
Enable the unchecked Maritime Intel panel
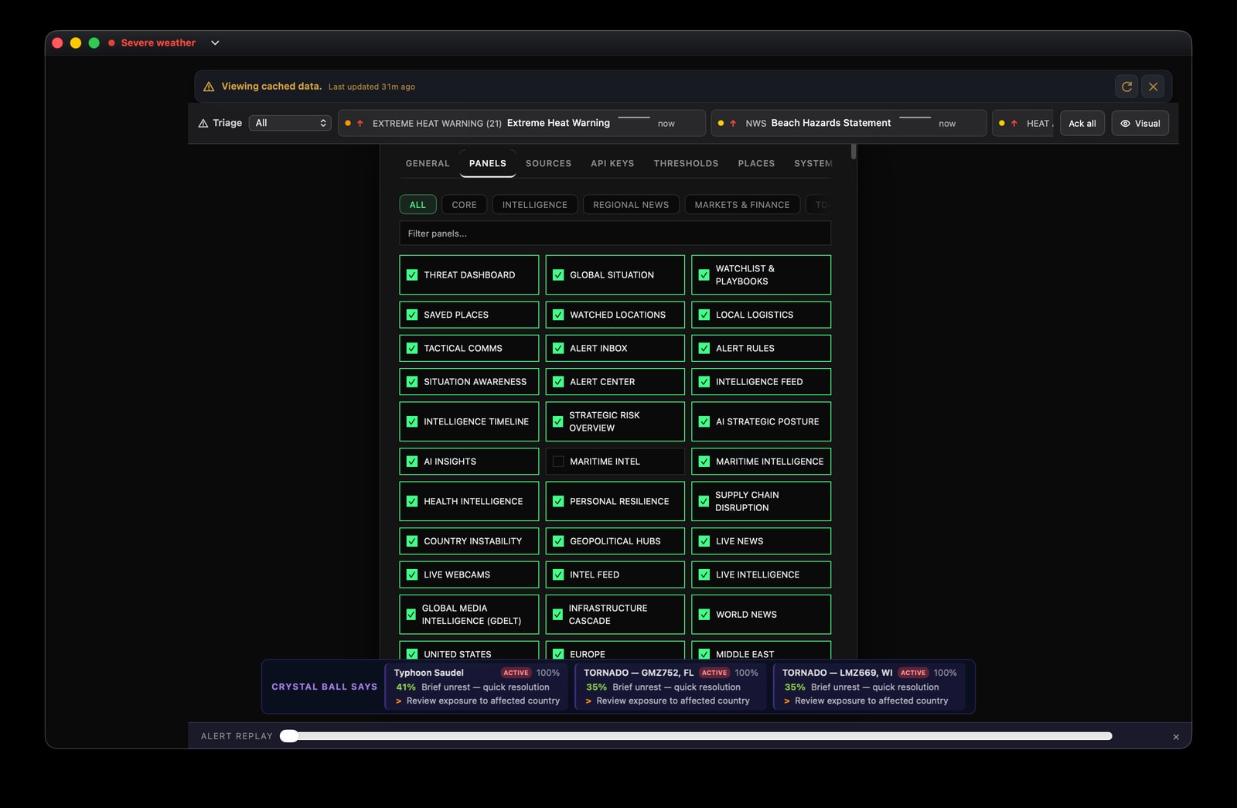[558, 462]
